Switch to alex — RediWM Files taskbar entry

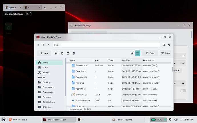click(x=59, y=120)
